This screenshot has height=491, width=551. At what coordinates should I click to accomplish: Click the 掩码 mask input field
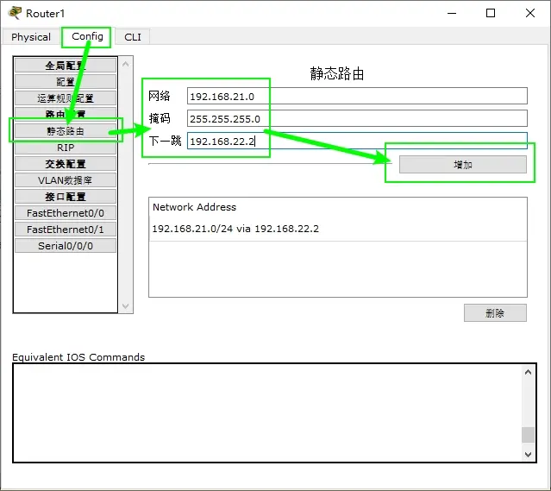pos(357,118)
